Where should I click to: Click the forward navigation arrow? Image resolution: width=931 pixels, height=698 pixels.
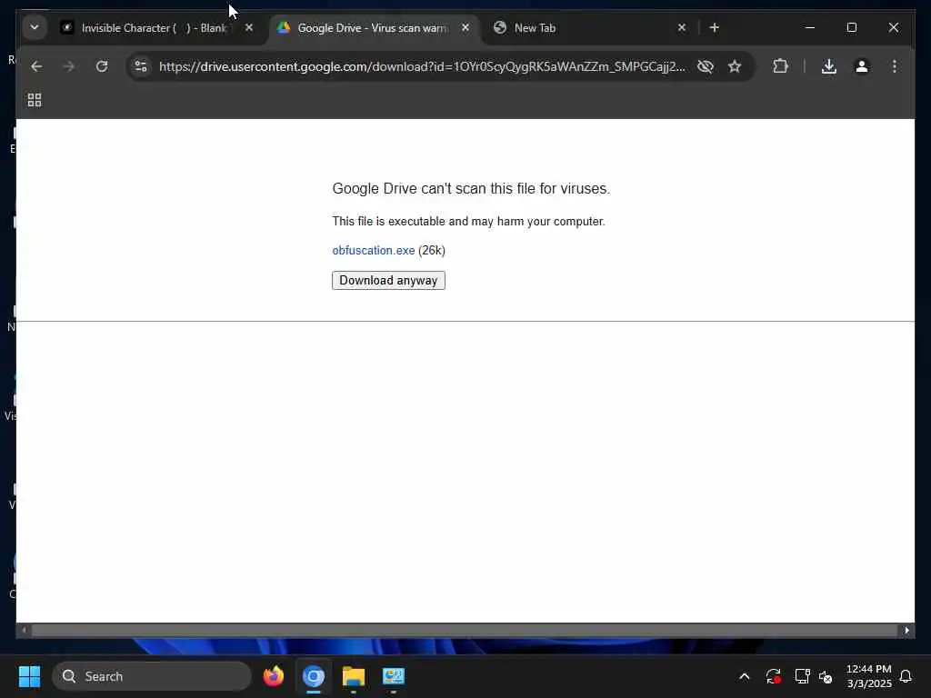point(69,66)
